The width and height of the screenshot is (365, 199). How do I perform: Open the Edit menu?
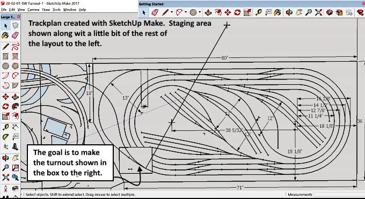12,10
